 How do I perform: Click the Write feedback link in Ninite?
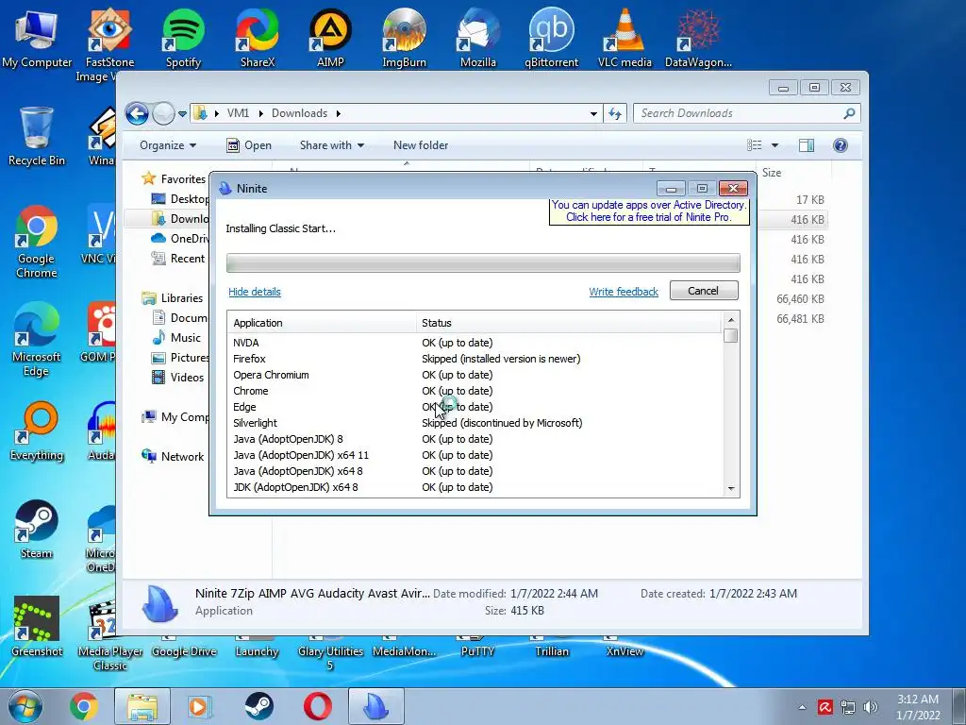[x=624, y=292]
